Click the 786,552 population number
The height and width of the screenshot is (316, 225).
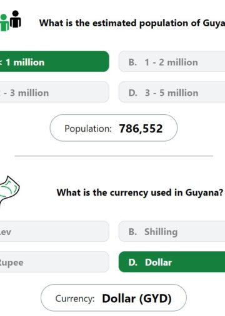pos(141,129)
